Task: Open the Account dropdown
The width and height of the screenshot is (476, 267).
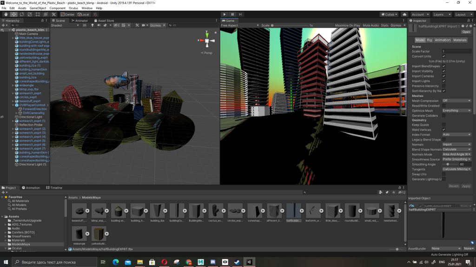Action: click(x=420, y=14)
